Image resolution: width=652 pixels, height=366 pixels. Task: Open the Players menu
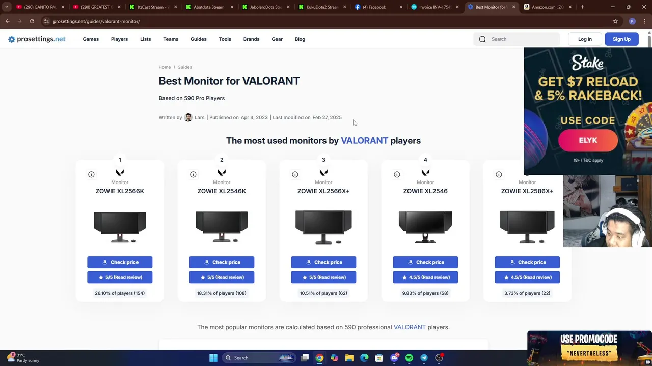119,39
